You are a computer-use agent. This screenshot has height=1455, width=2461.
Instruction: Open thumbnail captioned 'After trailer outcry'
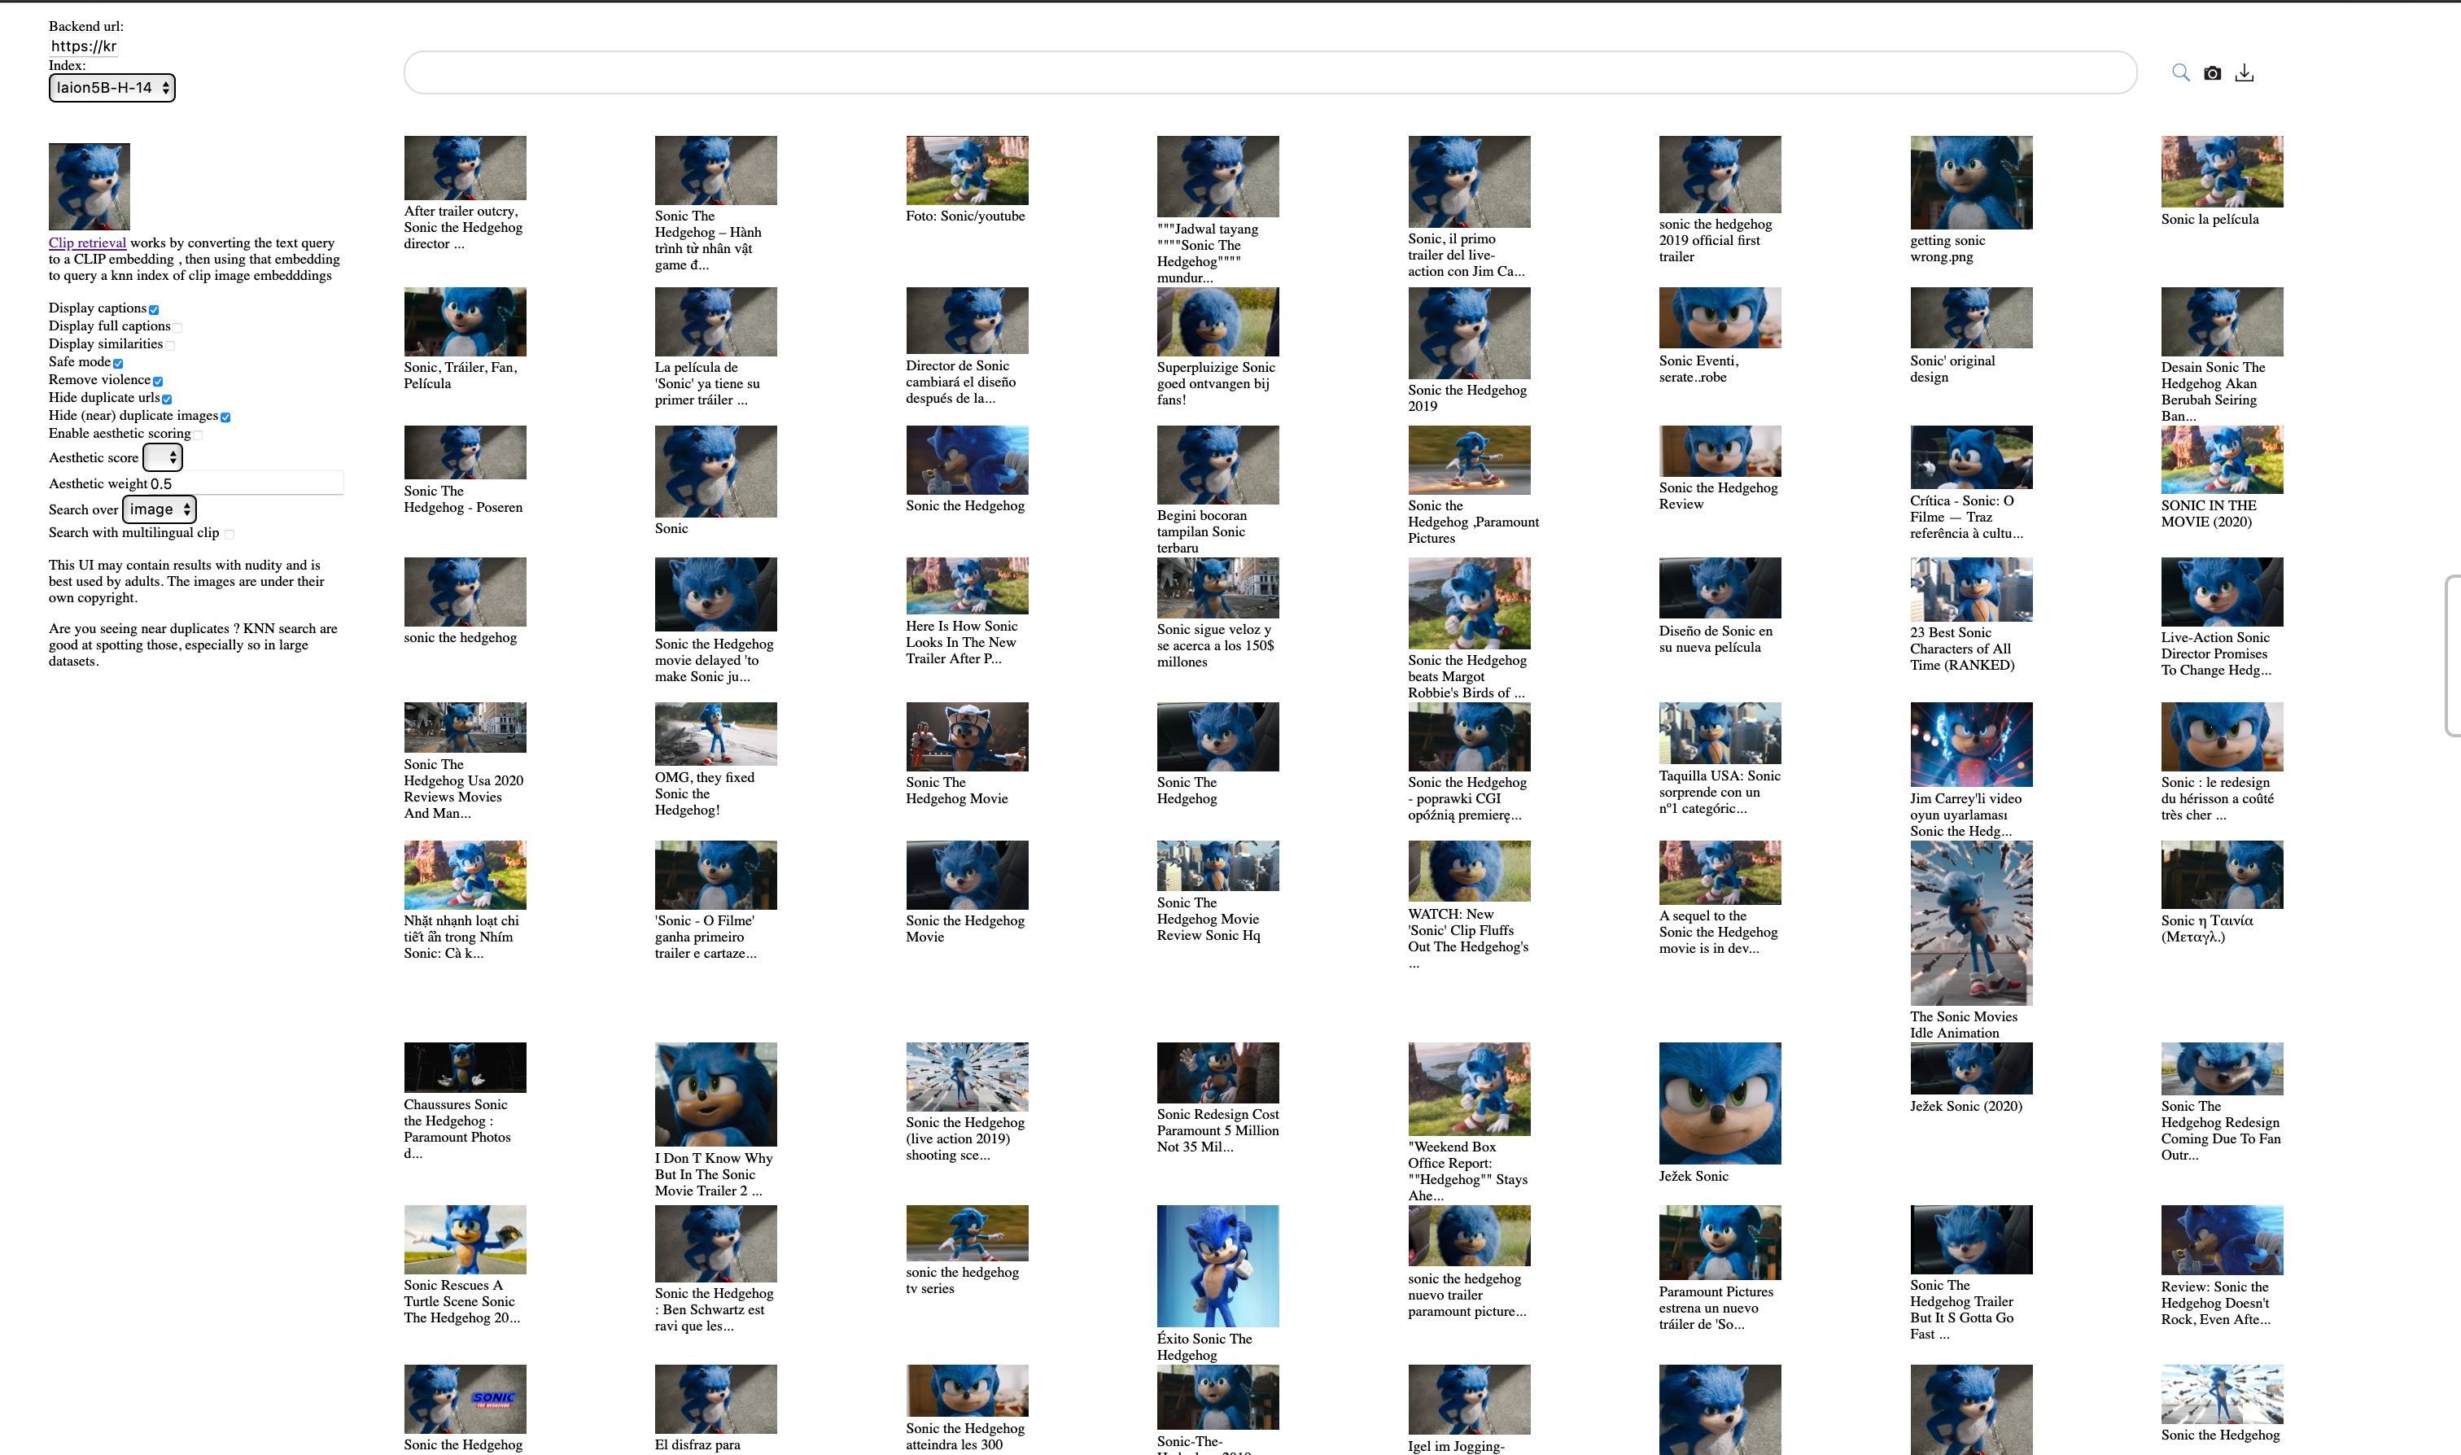click(465, 168)
